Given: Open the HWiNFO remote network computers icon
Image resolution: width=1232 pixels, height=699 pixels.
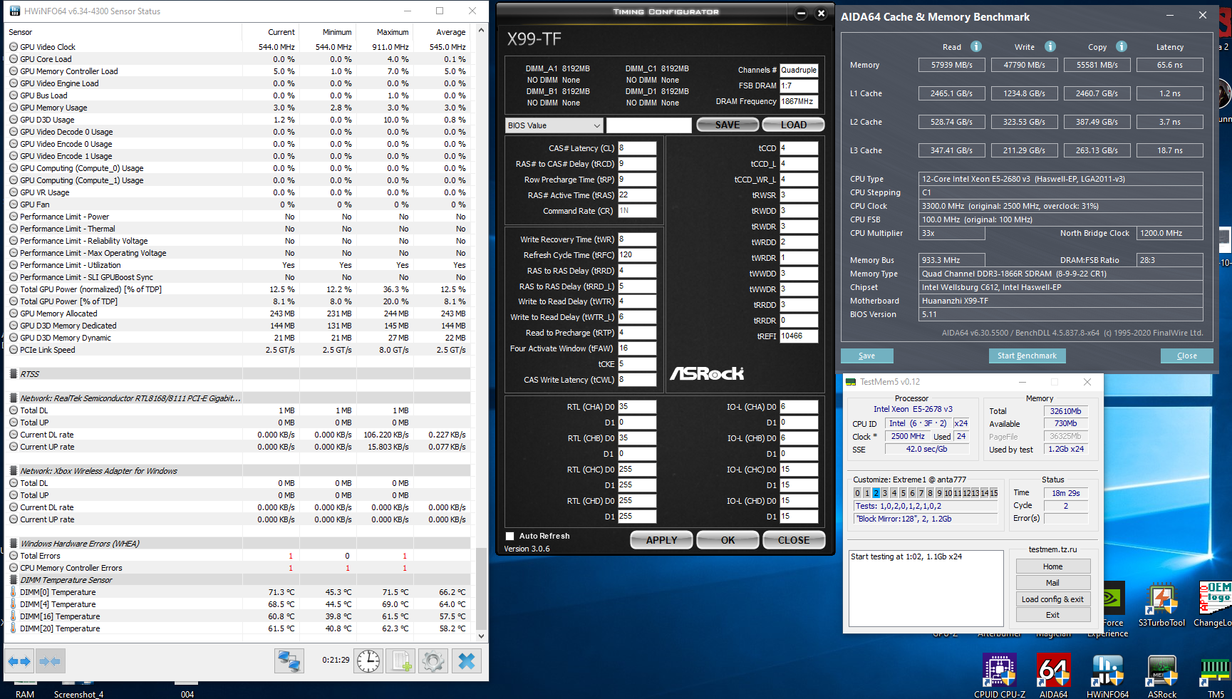Looking at the screenshot, I should click(289, 661).
